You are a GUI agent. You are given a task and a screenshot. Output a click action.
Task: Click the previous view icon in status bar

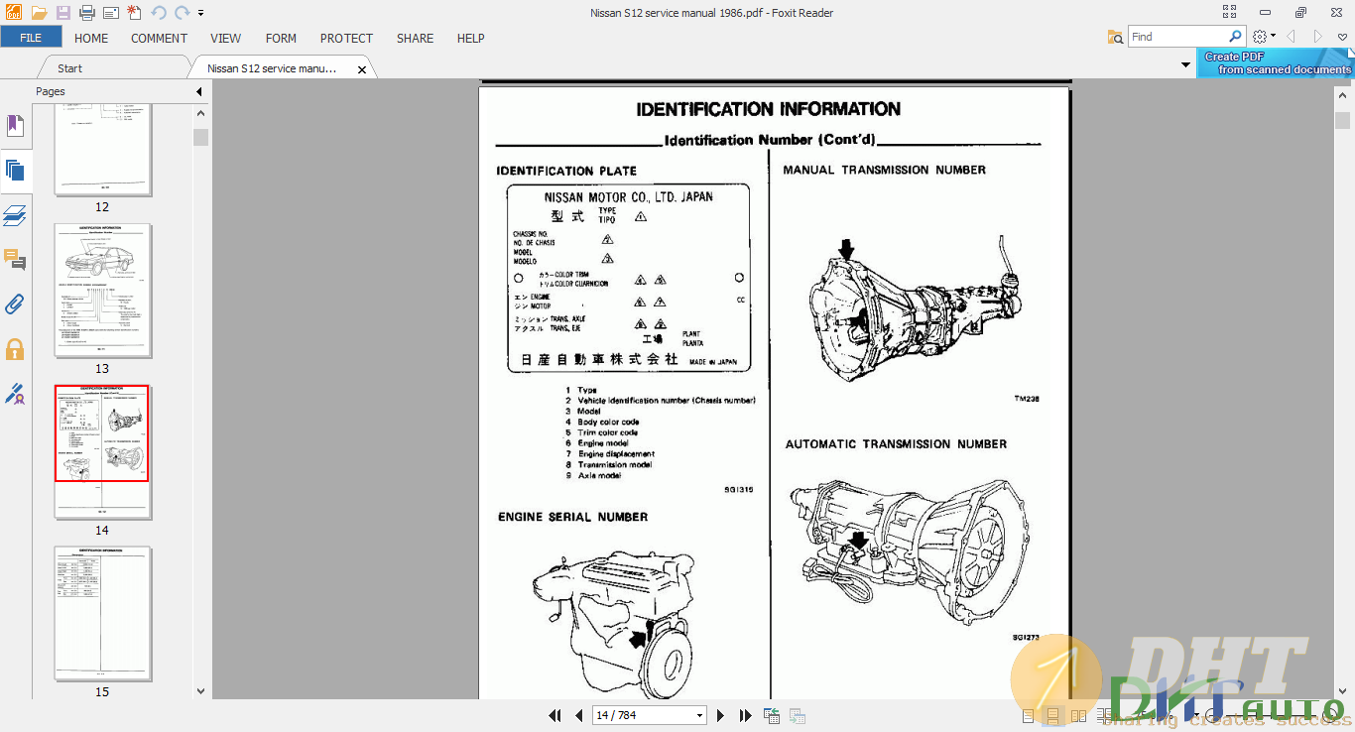tap(771, 715)
